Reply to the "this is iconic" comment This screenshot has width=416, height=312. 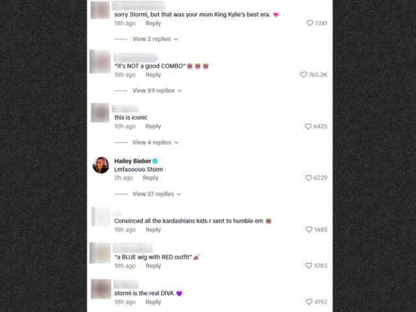153,126
